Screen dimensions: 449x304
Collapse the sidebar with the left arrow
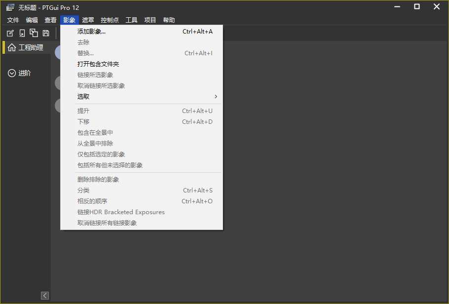[x=45, y=295]
